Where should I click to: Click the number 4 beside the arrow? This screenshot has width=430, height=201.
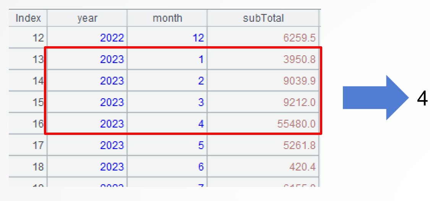point(422,99)
